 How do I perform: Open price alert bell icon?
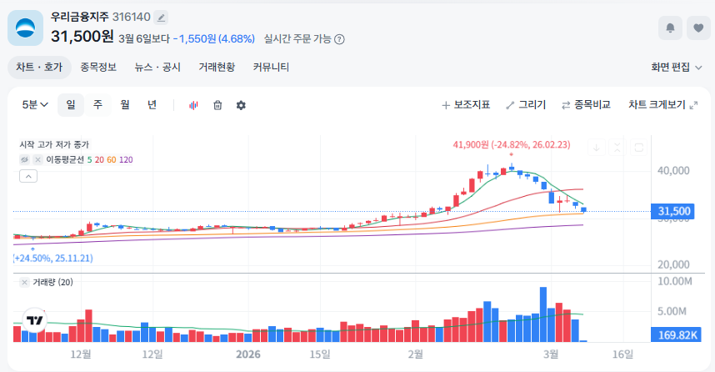(x=670, y=28)
